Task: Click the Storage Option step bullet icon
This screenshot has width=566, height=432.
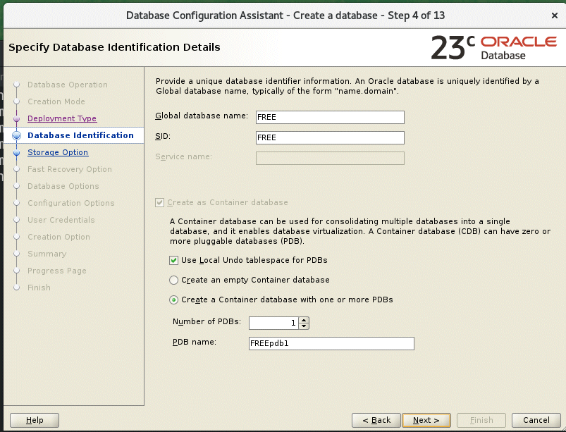Action: click(x=16, y=152)
